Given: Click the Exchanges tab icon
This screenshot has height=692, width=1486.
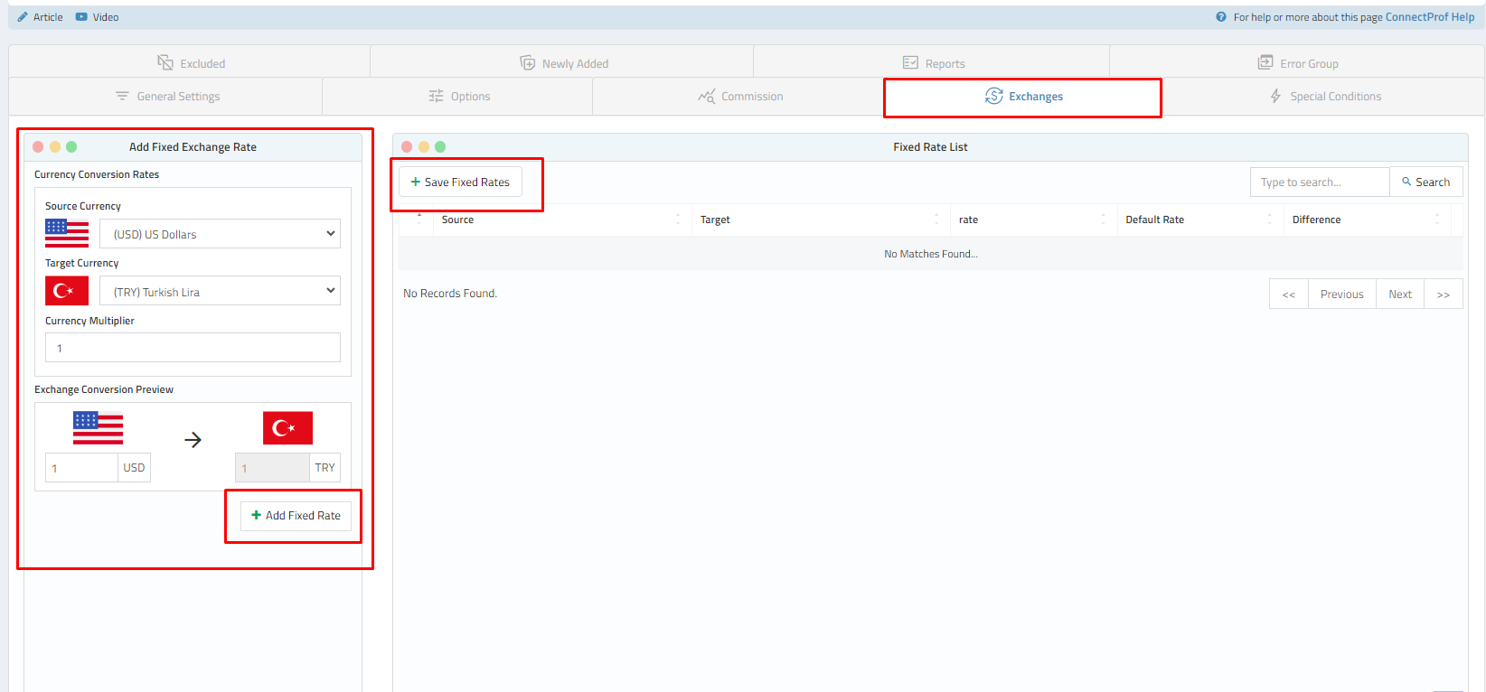Looking at the screenshot, I should pos(993,96).
